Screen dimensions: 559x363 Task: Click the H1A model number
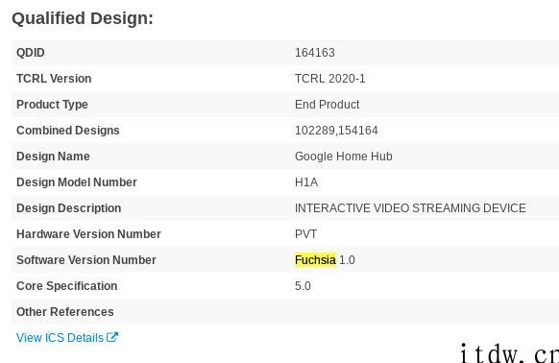click(x=306, y=182)
